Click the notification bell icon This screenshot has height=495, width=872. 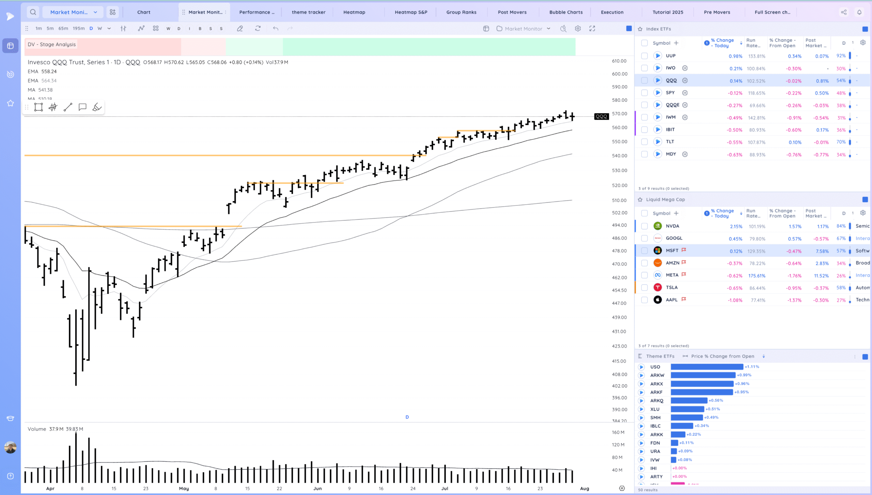click(x=859, y=12)
